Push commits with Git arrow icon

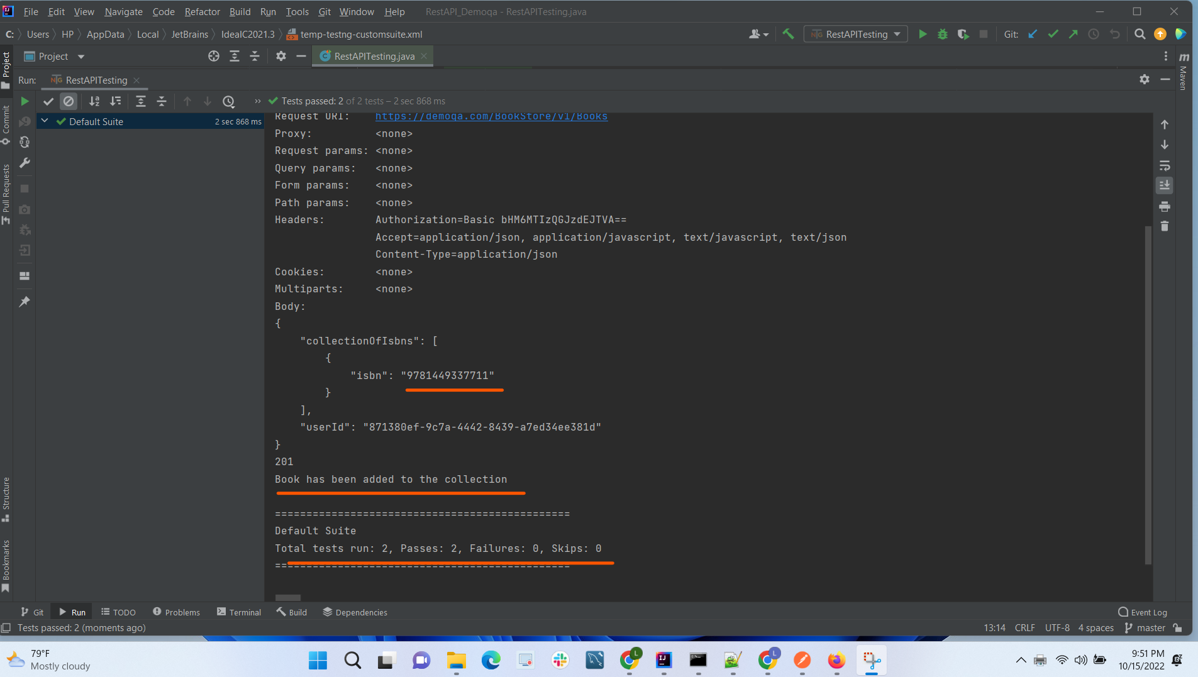(1073, 34)
